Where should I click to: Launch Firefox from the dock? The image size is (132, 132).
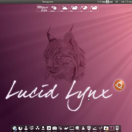[x=20, y=128]
